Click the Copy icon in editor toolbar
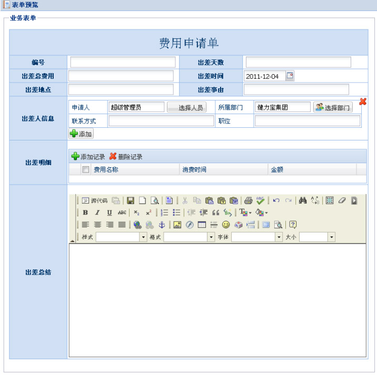This screenshot has width=377, height=375. 197,200
